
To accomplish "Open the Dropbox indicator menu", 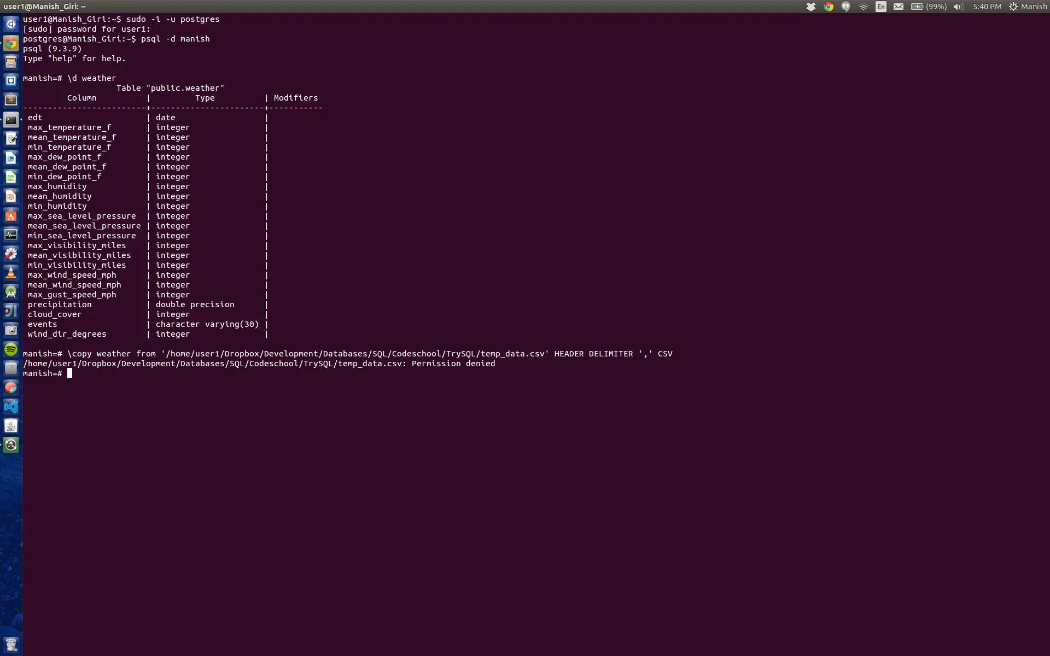I will pos(811,7).
